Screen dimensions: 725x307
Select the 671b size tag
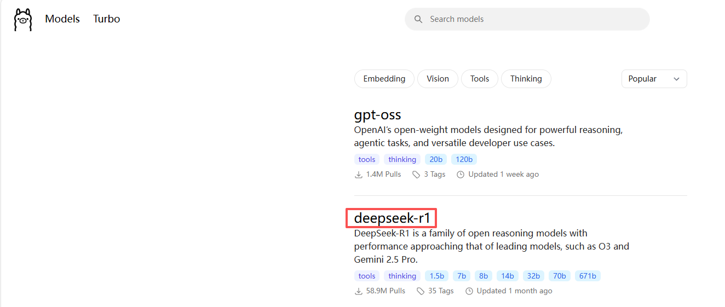pos(588,276)
